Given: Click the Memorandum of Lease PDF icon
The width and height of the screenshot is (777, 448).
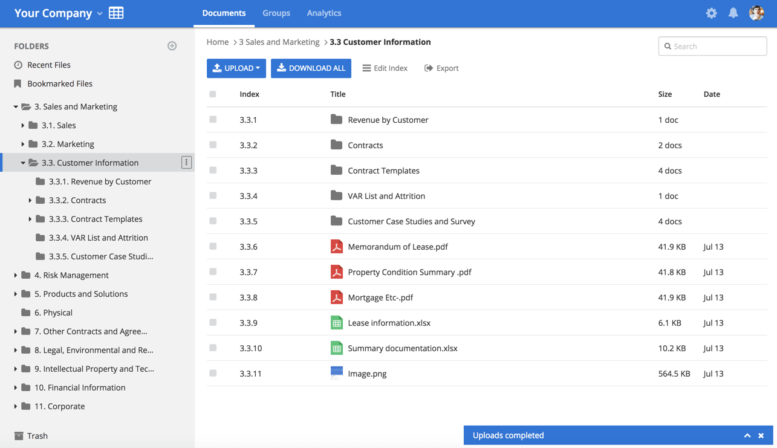Looking at the screenshot, I should 337,247.
